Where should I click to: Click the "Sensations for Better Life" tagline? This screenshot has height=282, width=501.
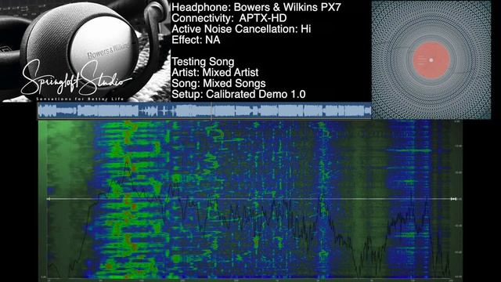point(80,99)
